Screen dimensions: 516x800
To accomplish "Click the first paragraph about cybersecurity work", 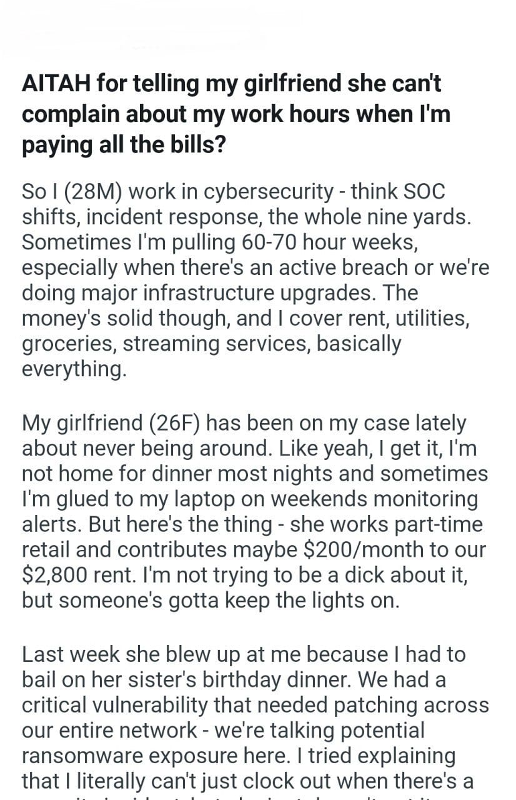I will (250, 279).
